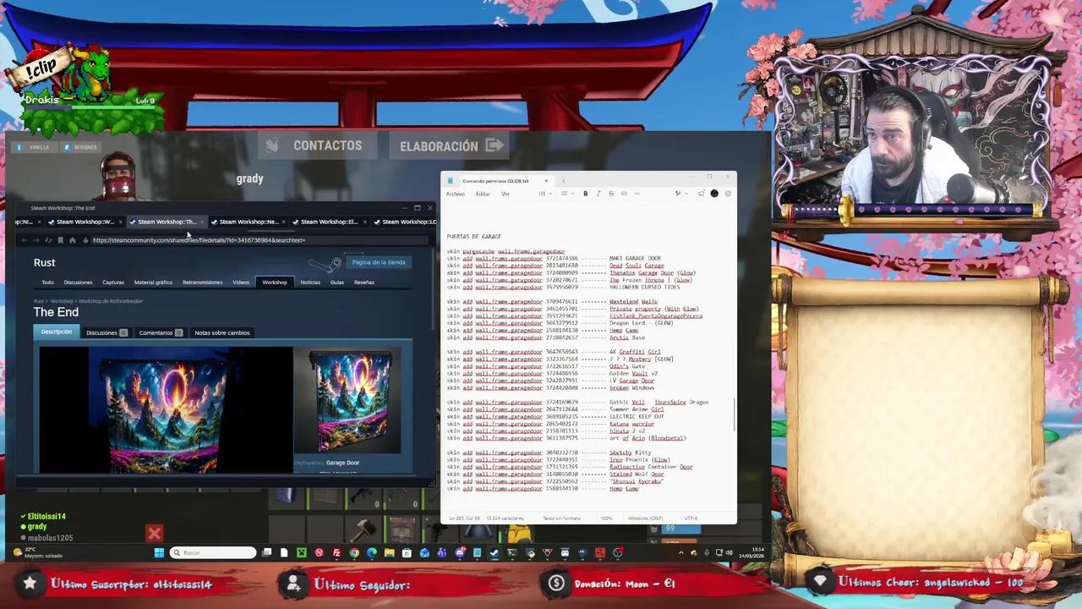Image resolution: width=1082 pixels, height=609 pixels.
Task: Open the Todo hub tab
Action: (x=47, y=283)
